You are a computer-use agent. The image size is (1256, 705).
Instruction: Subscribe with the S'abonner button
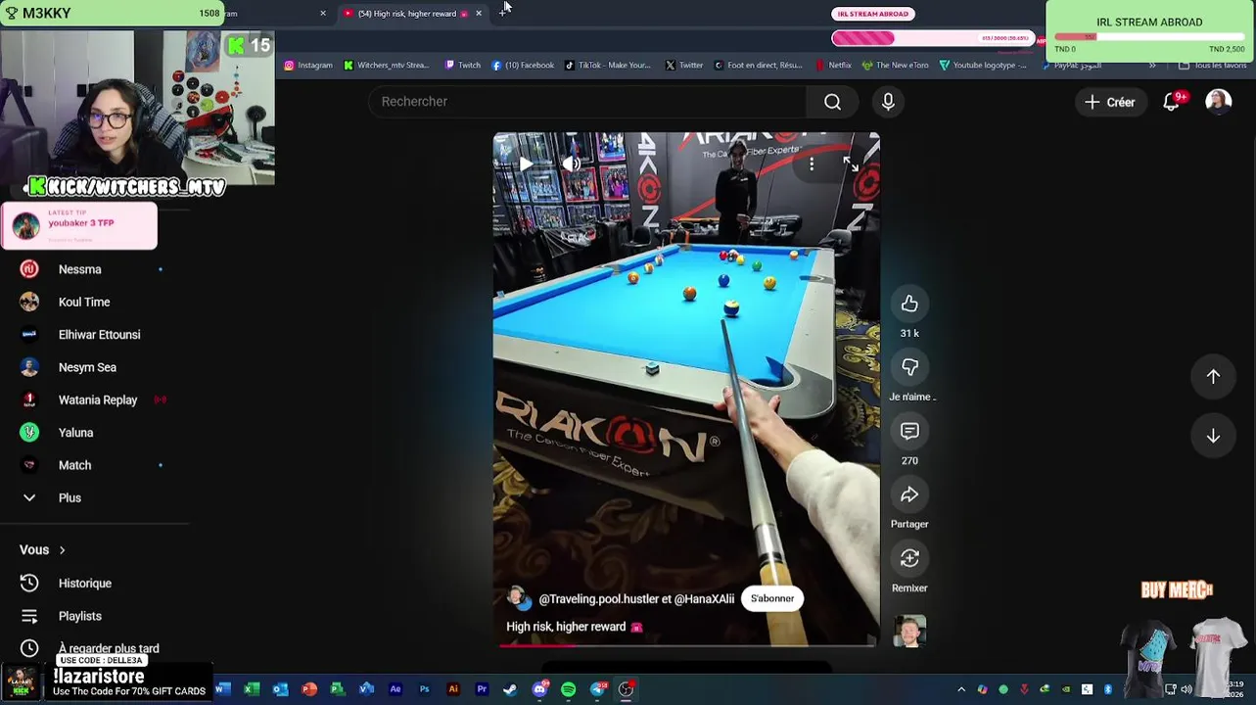coord(772,598)
